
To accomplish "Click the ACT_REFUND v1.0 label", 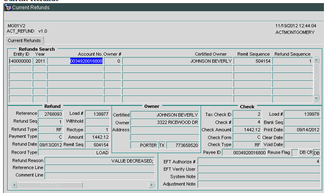I will [x=27, y=31].
